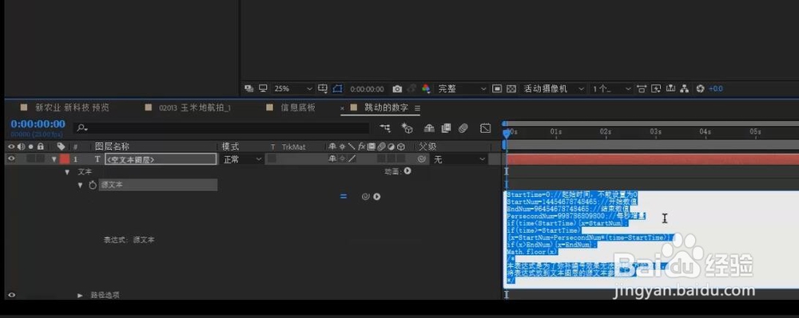Viewport: 799px width, 318px height.
Task: Click the video eye column header
Action: [11, 147]
